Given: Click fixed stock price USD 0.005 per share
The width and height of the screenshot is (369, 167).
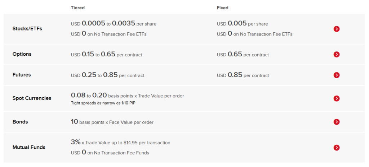Looking at the screenshot, I should [x=242, y=24].
